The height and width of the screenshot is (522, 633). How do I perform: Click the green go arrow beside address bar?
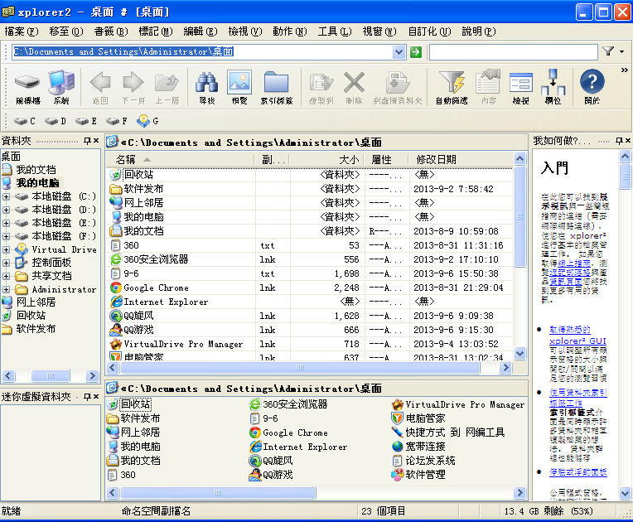point(416,52)
